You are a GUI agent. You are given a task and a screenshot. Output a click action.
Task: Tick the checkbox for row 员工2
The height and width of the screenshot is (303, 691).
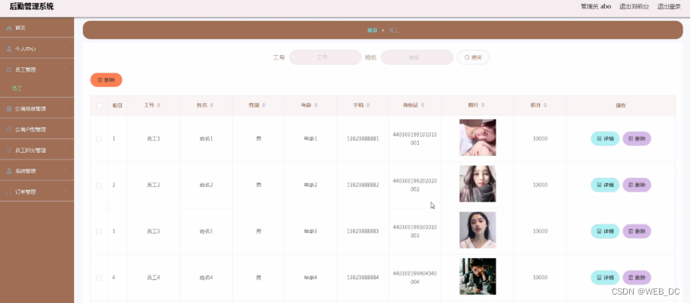click(x=98, y=185)
